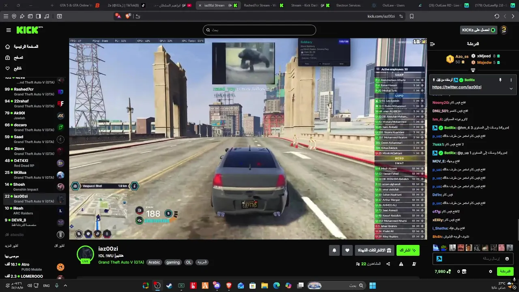Unpin the pinned message icon
Image resolution: width=519 pixels, height=292 pixels.
(x=500, y=80)
